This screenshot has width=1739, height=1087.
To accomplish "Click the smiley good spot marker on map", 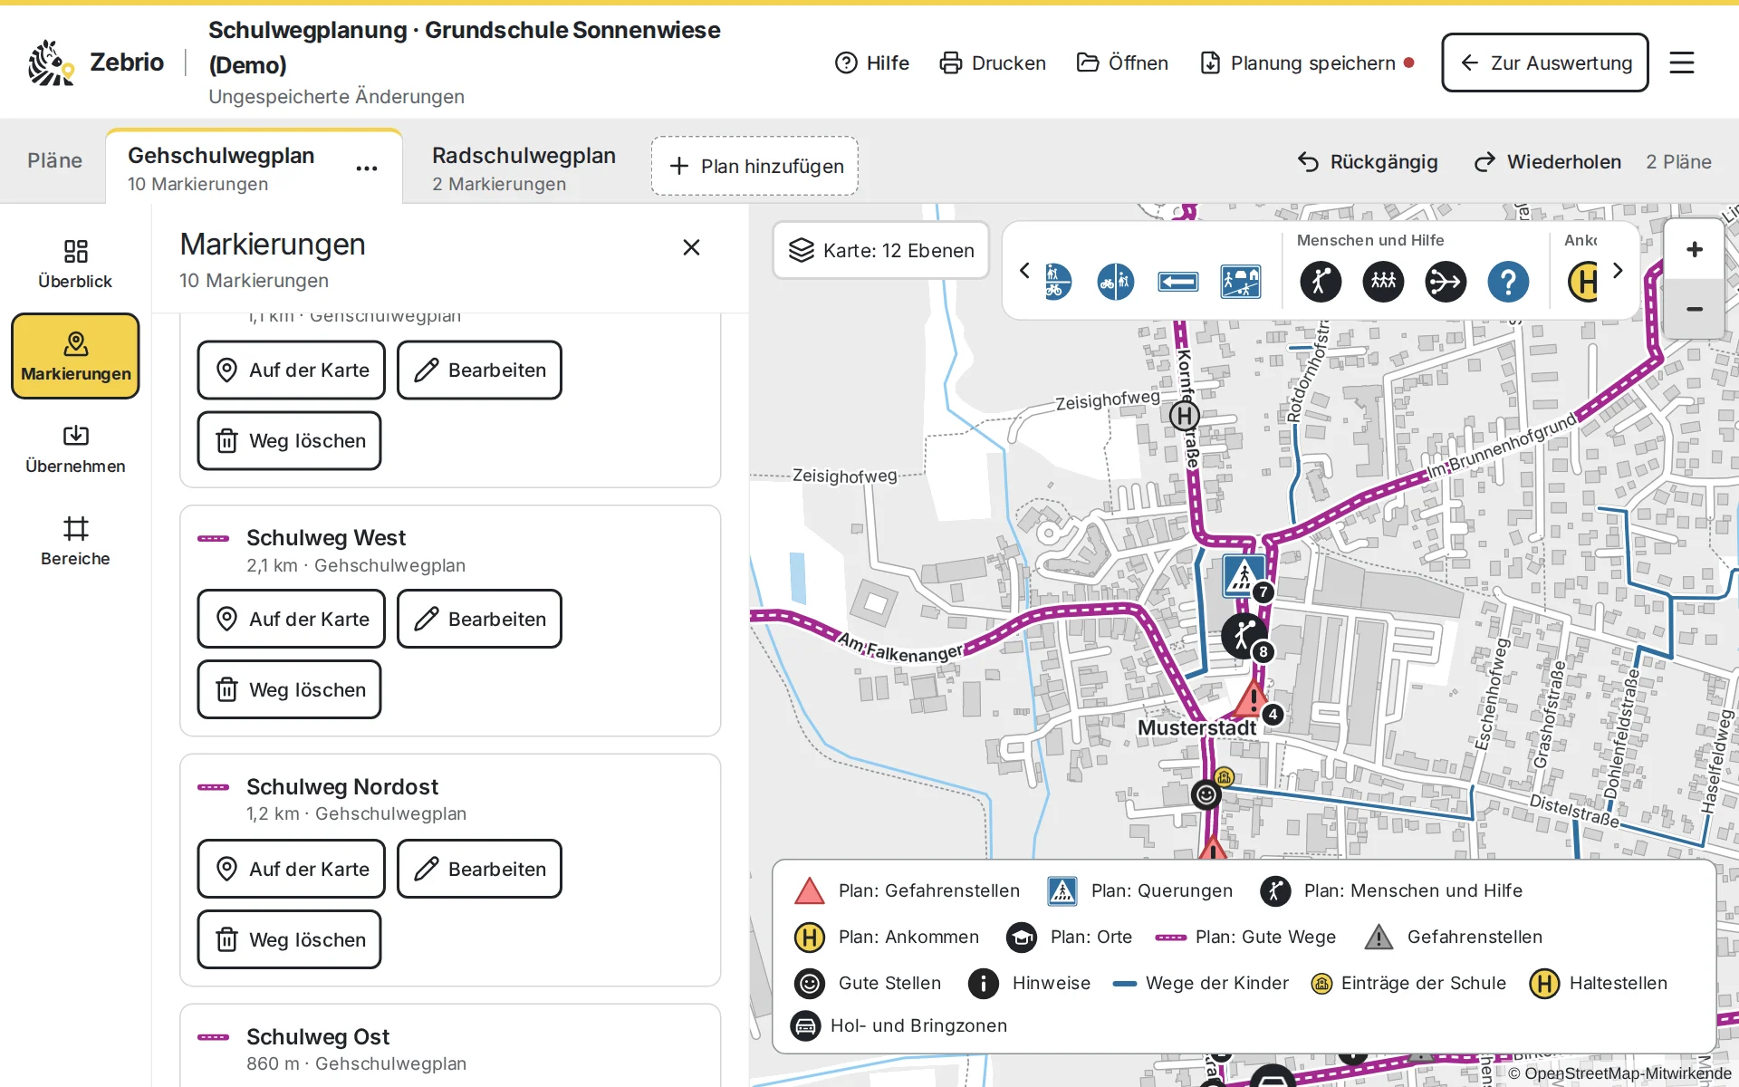I will coord(1206,795).
